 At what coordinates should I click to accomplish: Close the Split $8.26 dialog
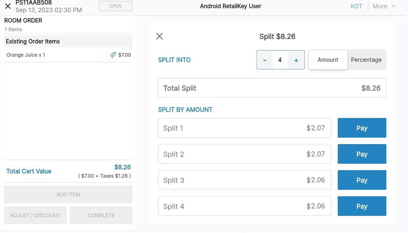coord(159,36)
